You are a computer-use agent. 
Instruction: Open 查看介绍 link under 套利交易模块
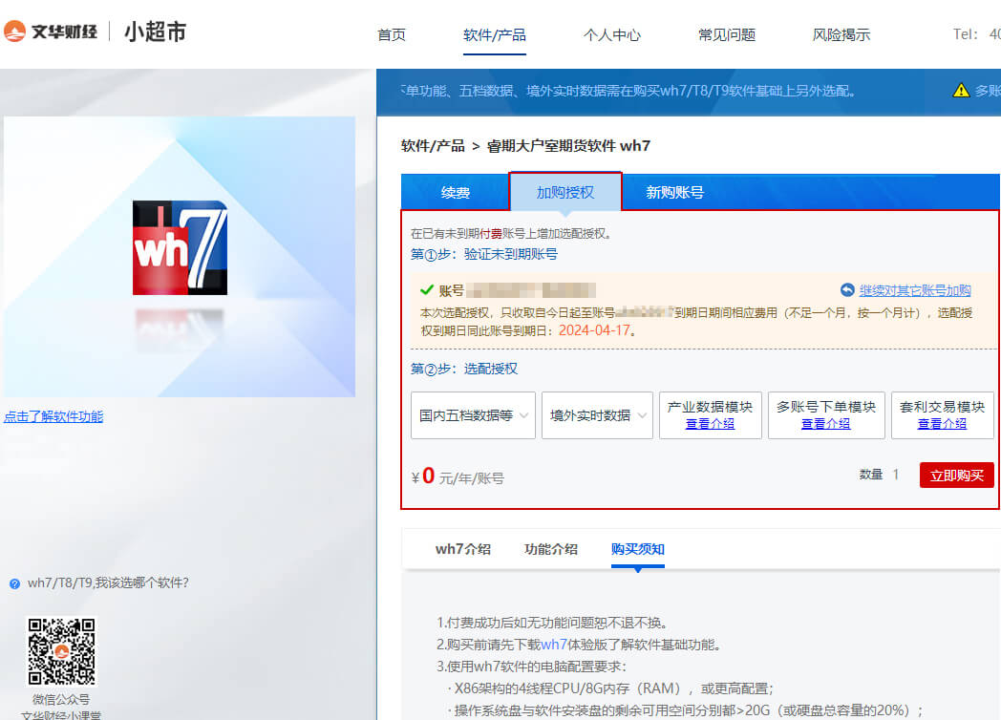[x=943, y=424]
